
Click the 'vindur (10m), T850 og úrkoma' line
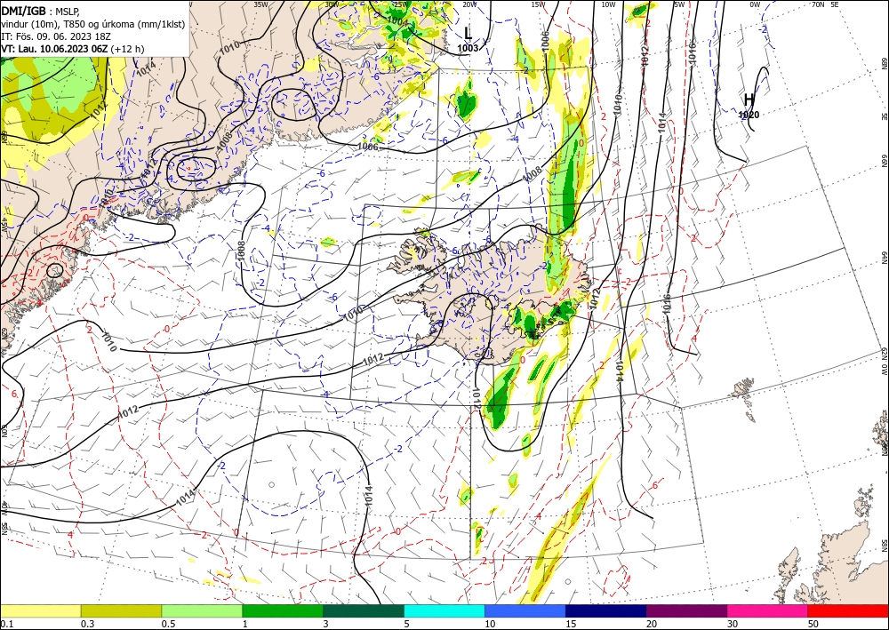click(93, 24)
